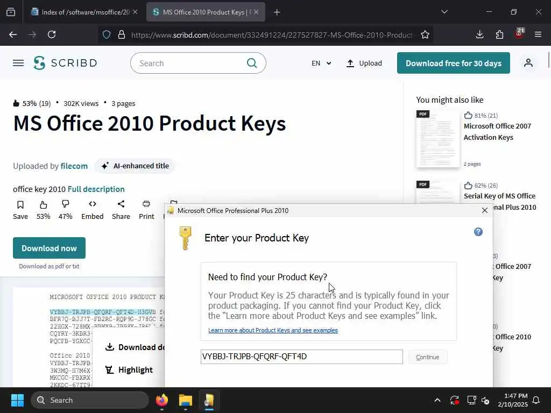The width and height of the screenshot is (551, 413).
Task: Downvote the document with thumbs down
Action: point(65,210)
